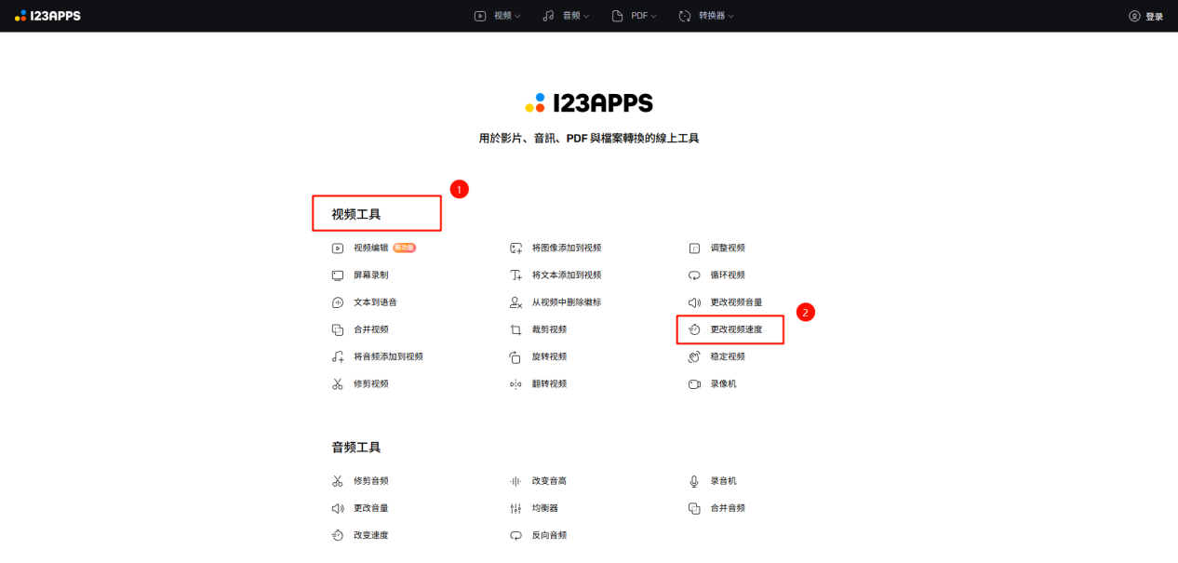This screenshot has width=1178, height=563.
Task: Click the 新功能 badge beside 视频编辑
Action: 404,248
